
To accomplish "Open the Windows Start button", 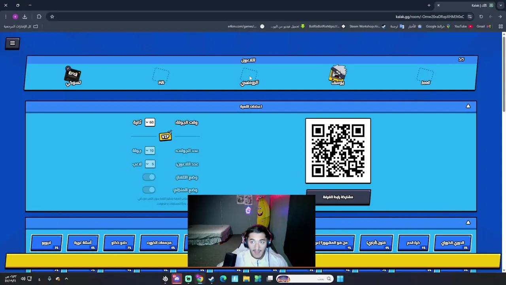I will (340, 279).
